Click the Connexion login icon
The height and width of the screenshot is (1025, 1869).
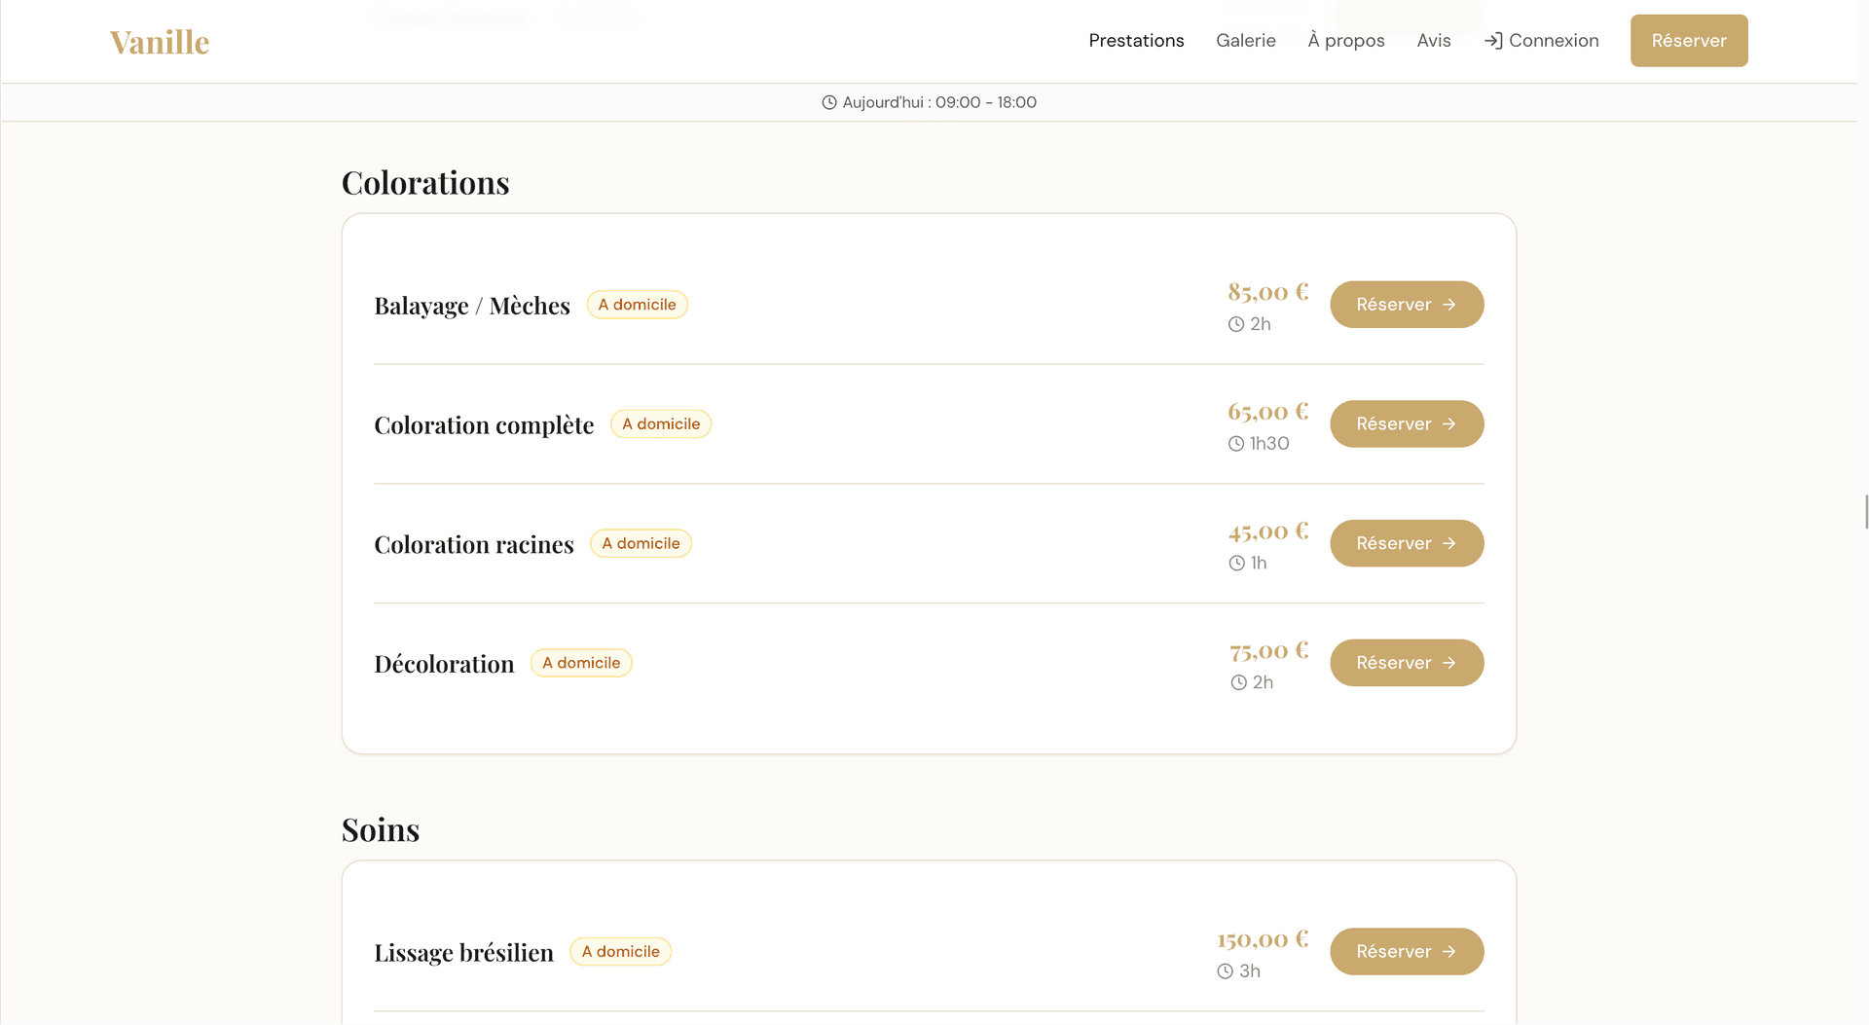[1492, 41]
